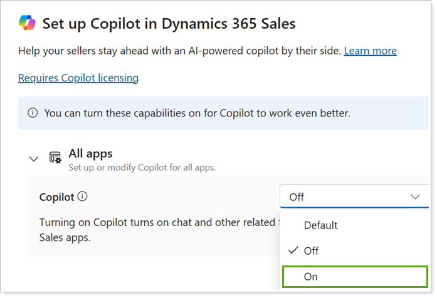
Task: Collapse the All apps section chevron
Action: pyautogui.click(x=34, y=159)
